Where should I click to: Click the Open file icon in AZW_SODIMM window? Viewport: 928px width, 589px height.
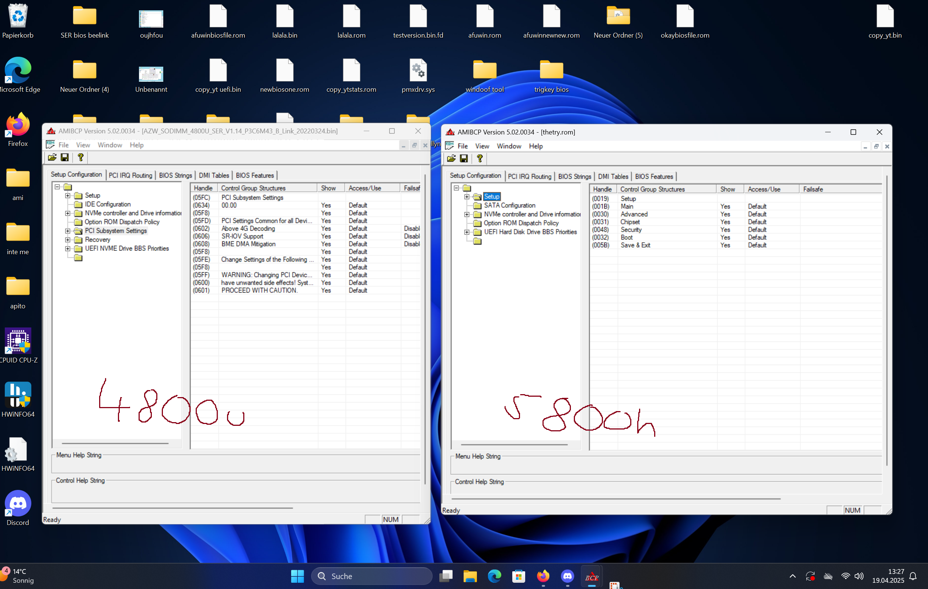point(52,157)
